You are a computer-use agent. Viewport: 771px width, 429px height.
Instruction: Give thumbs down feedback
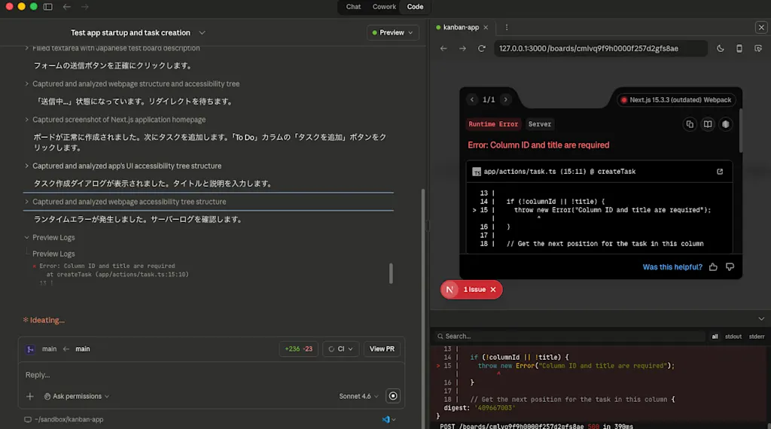click(x=730, y=267)
